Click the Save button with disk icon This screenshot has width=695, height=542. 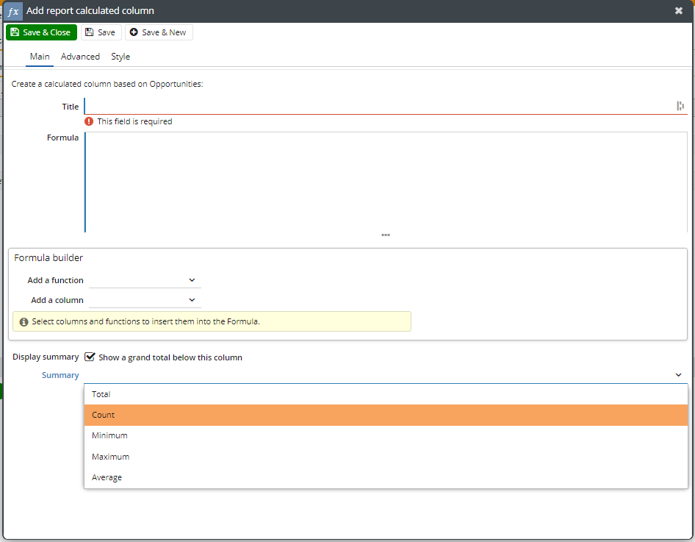tap(100, 32)
